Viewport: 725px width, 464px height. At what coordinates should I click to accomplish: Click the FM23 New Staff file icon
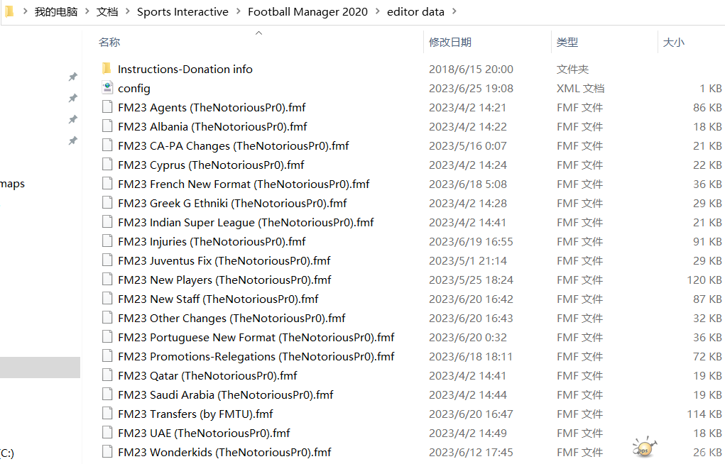pos(107,299)
